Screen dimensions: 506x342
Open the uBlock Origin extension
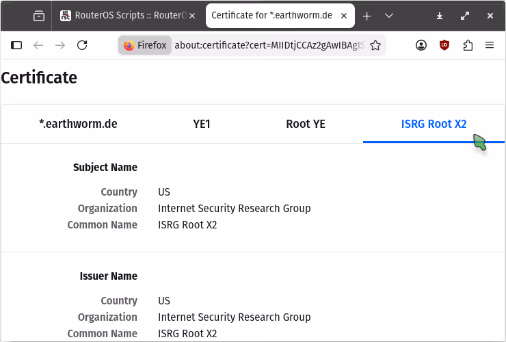click(x=444, y=45)
